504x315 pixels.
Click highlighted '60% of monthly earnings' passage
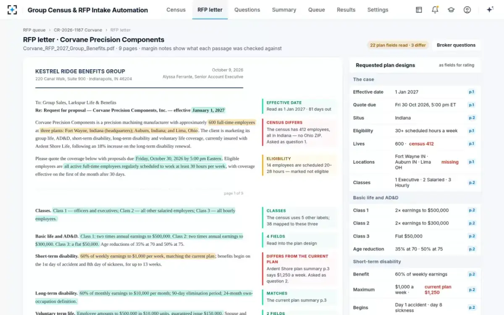(144, 297)
